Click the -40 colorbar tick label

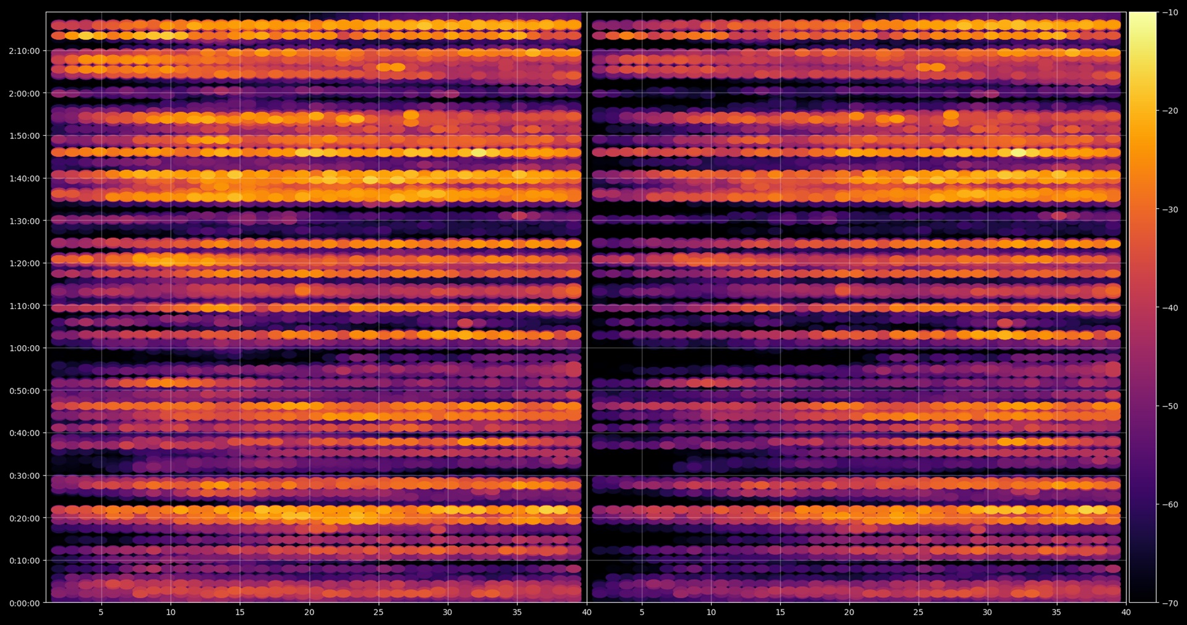1170,308
